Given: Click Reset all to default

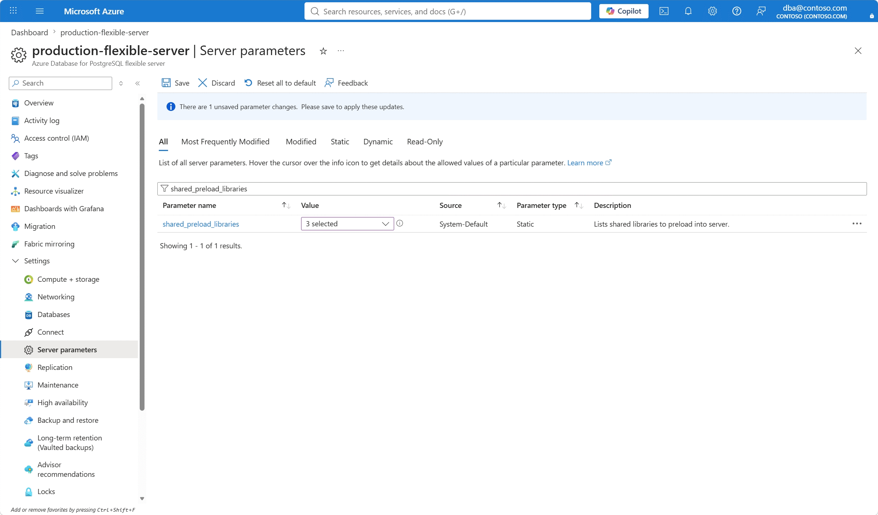Looking at the screenshot, I should pyautogui.click(x=280, y=83).
